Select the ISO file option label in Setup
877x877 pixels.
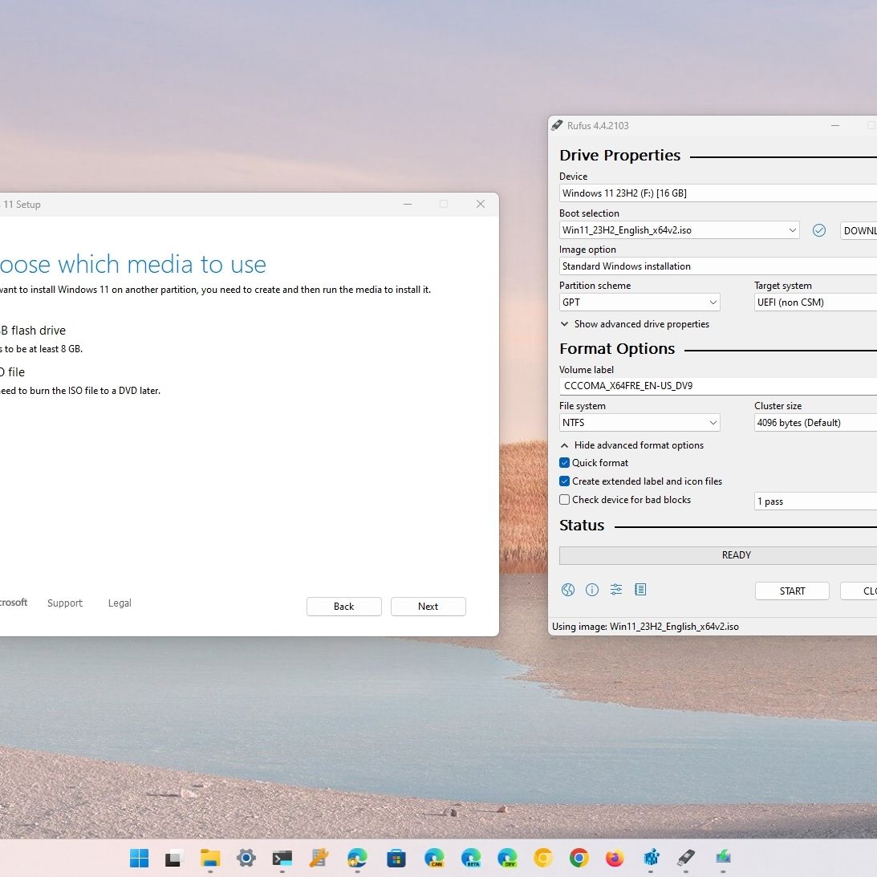12,372
